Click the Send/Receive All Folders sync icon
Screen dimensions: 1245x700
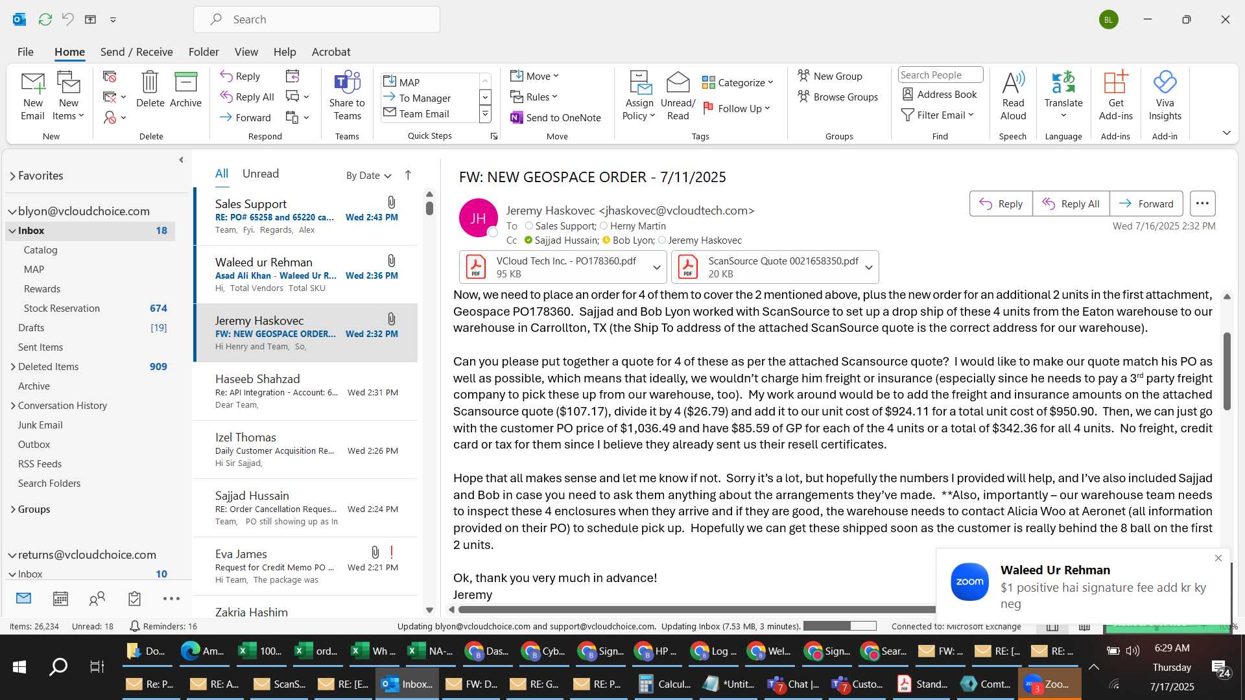click(x=45, y=19)
